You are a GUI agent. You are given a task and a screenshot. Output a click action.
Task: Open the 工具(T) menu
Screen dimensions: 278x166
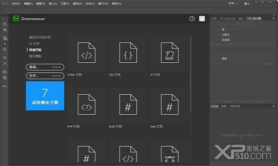65,4
